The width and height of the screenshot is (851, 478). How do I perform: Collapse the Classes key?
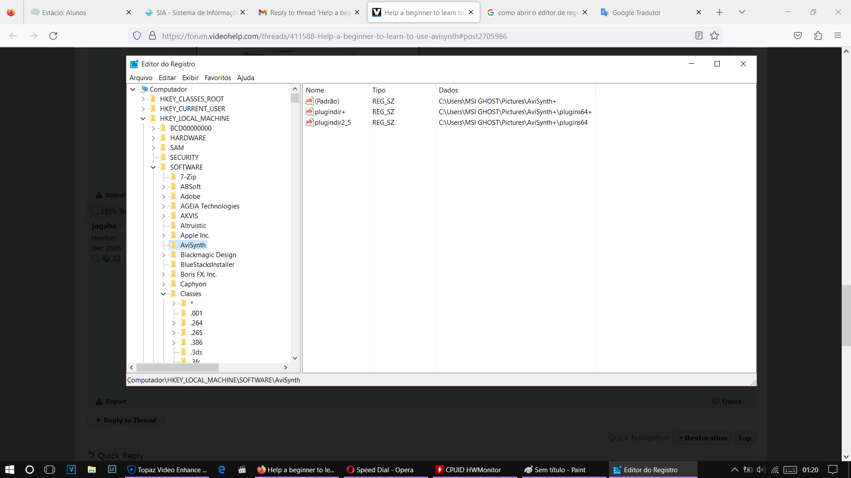click(163, 294)
